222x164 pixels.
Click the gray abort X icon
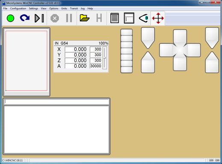coord(55,18)
